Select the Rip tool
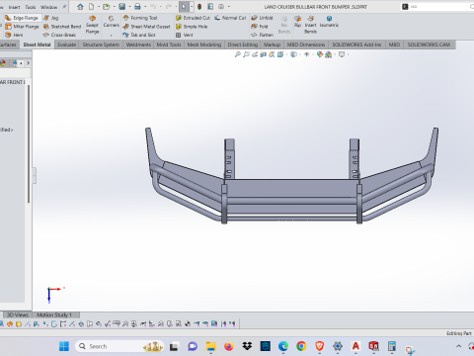This screenshot has width=474, height=356. click(297, 21)
